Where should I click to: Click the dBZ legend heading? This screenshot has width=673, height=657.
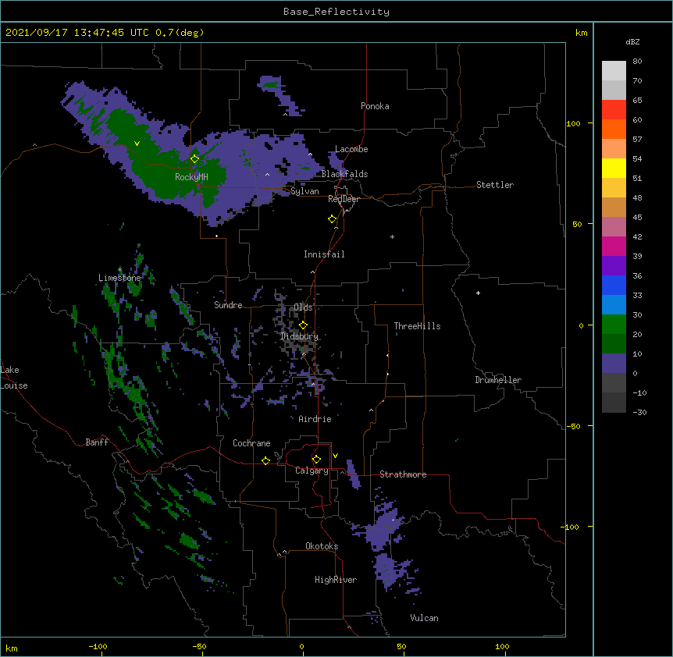[632, 41]
